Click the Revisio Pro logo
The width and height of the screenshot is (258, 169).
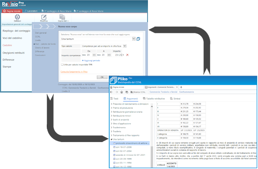[x=13, y=4]
